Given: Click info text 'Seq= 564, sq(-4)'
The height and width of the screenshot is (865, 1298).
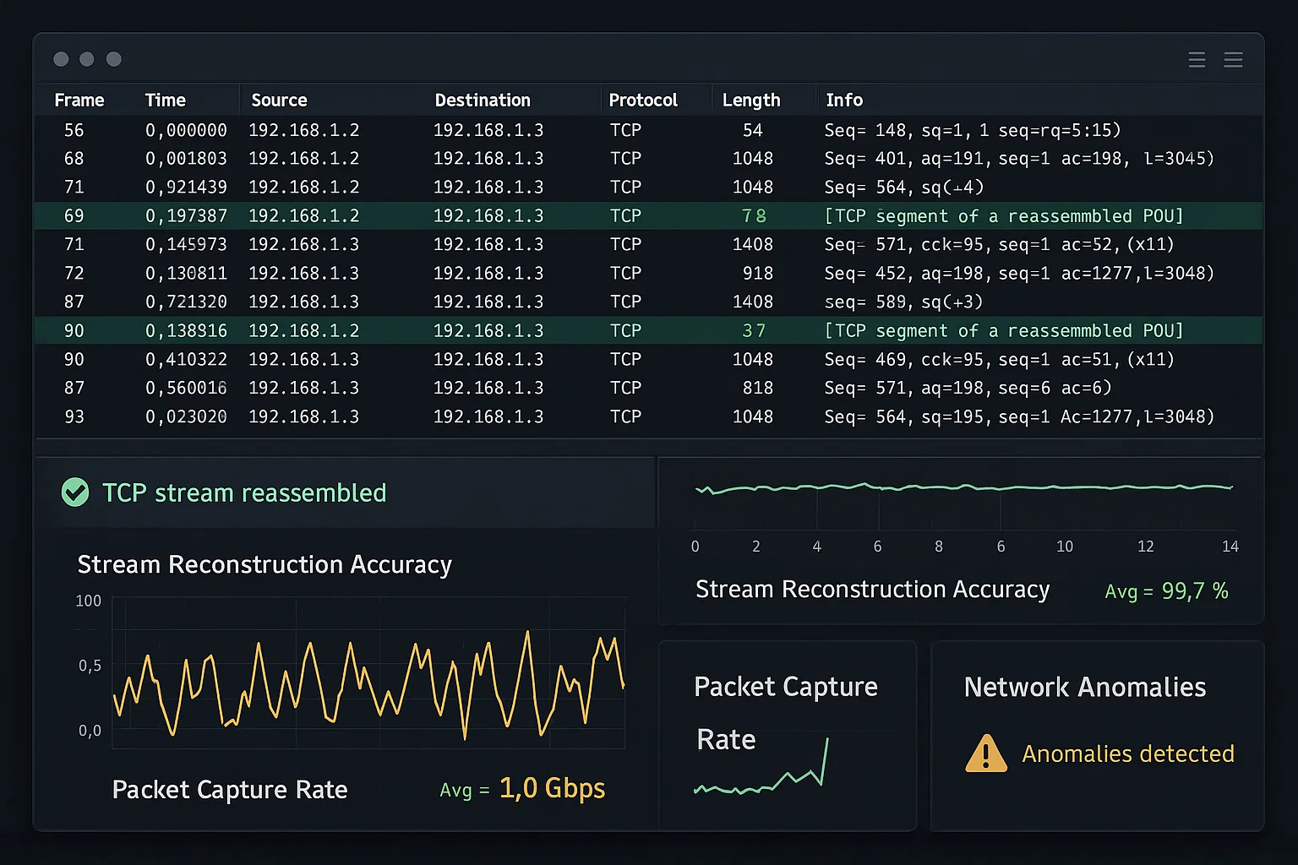Looking at the screenshot, I should [x=904, y=188].
